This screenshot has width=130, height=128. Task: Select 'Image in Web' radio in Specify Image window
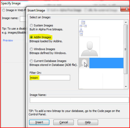4,10
